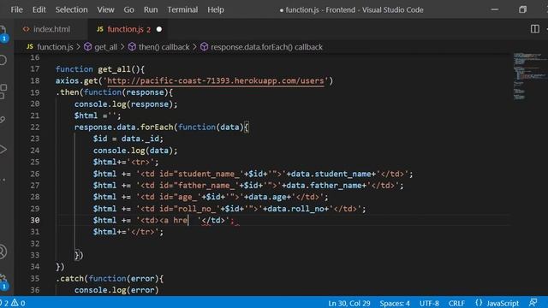The image size is (548, 308).
Task: Click the HTML icon in index.html tab
Action: [27, 29]
